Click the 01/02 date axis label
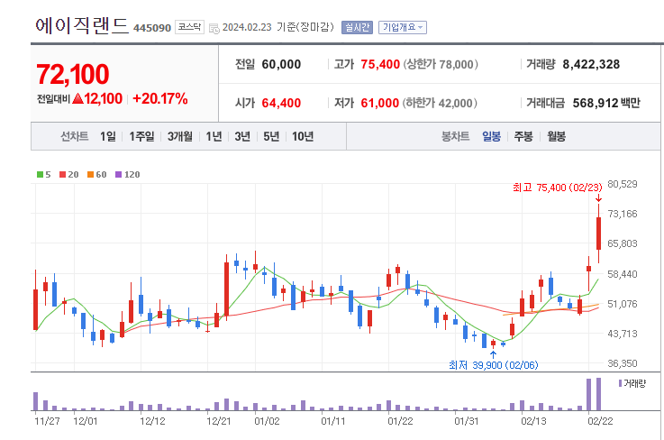Image resolution: width=664 pixels, height=440 pixels. (267, 421)
